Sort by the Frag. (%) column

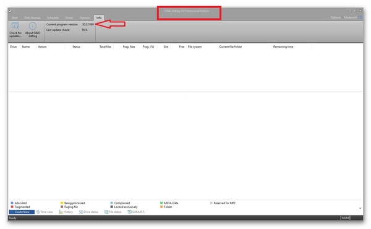click(148, 46)
